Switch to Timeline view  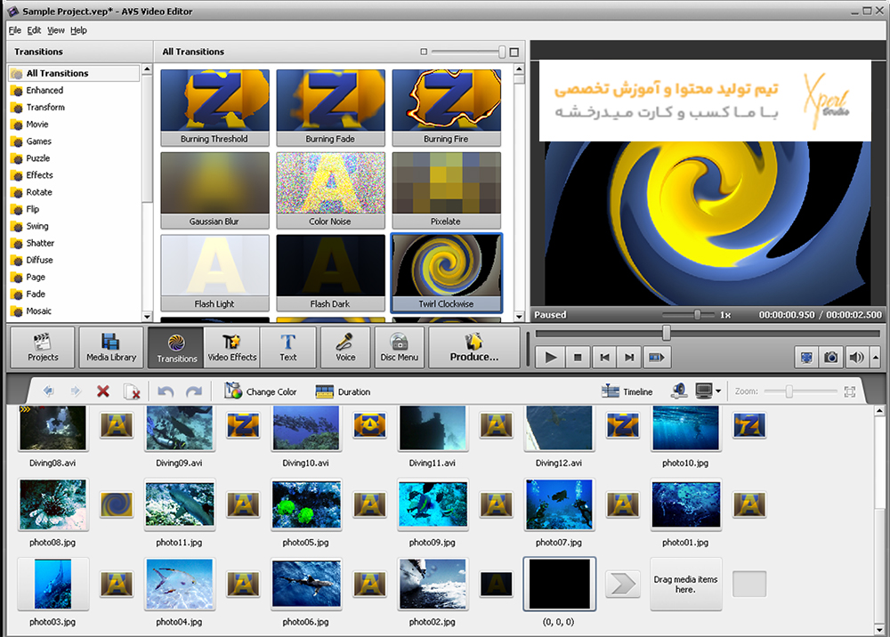point(627,391)
